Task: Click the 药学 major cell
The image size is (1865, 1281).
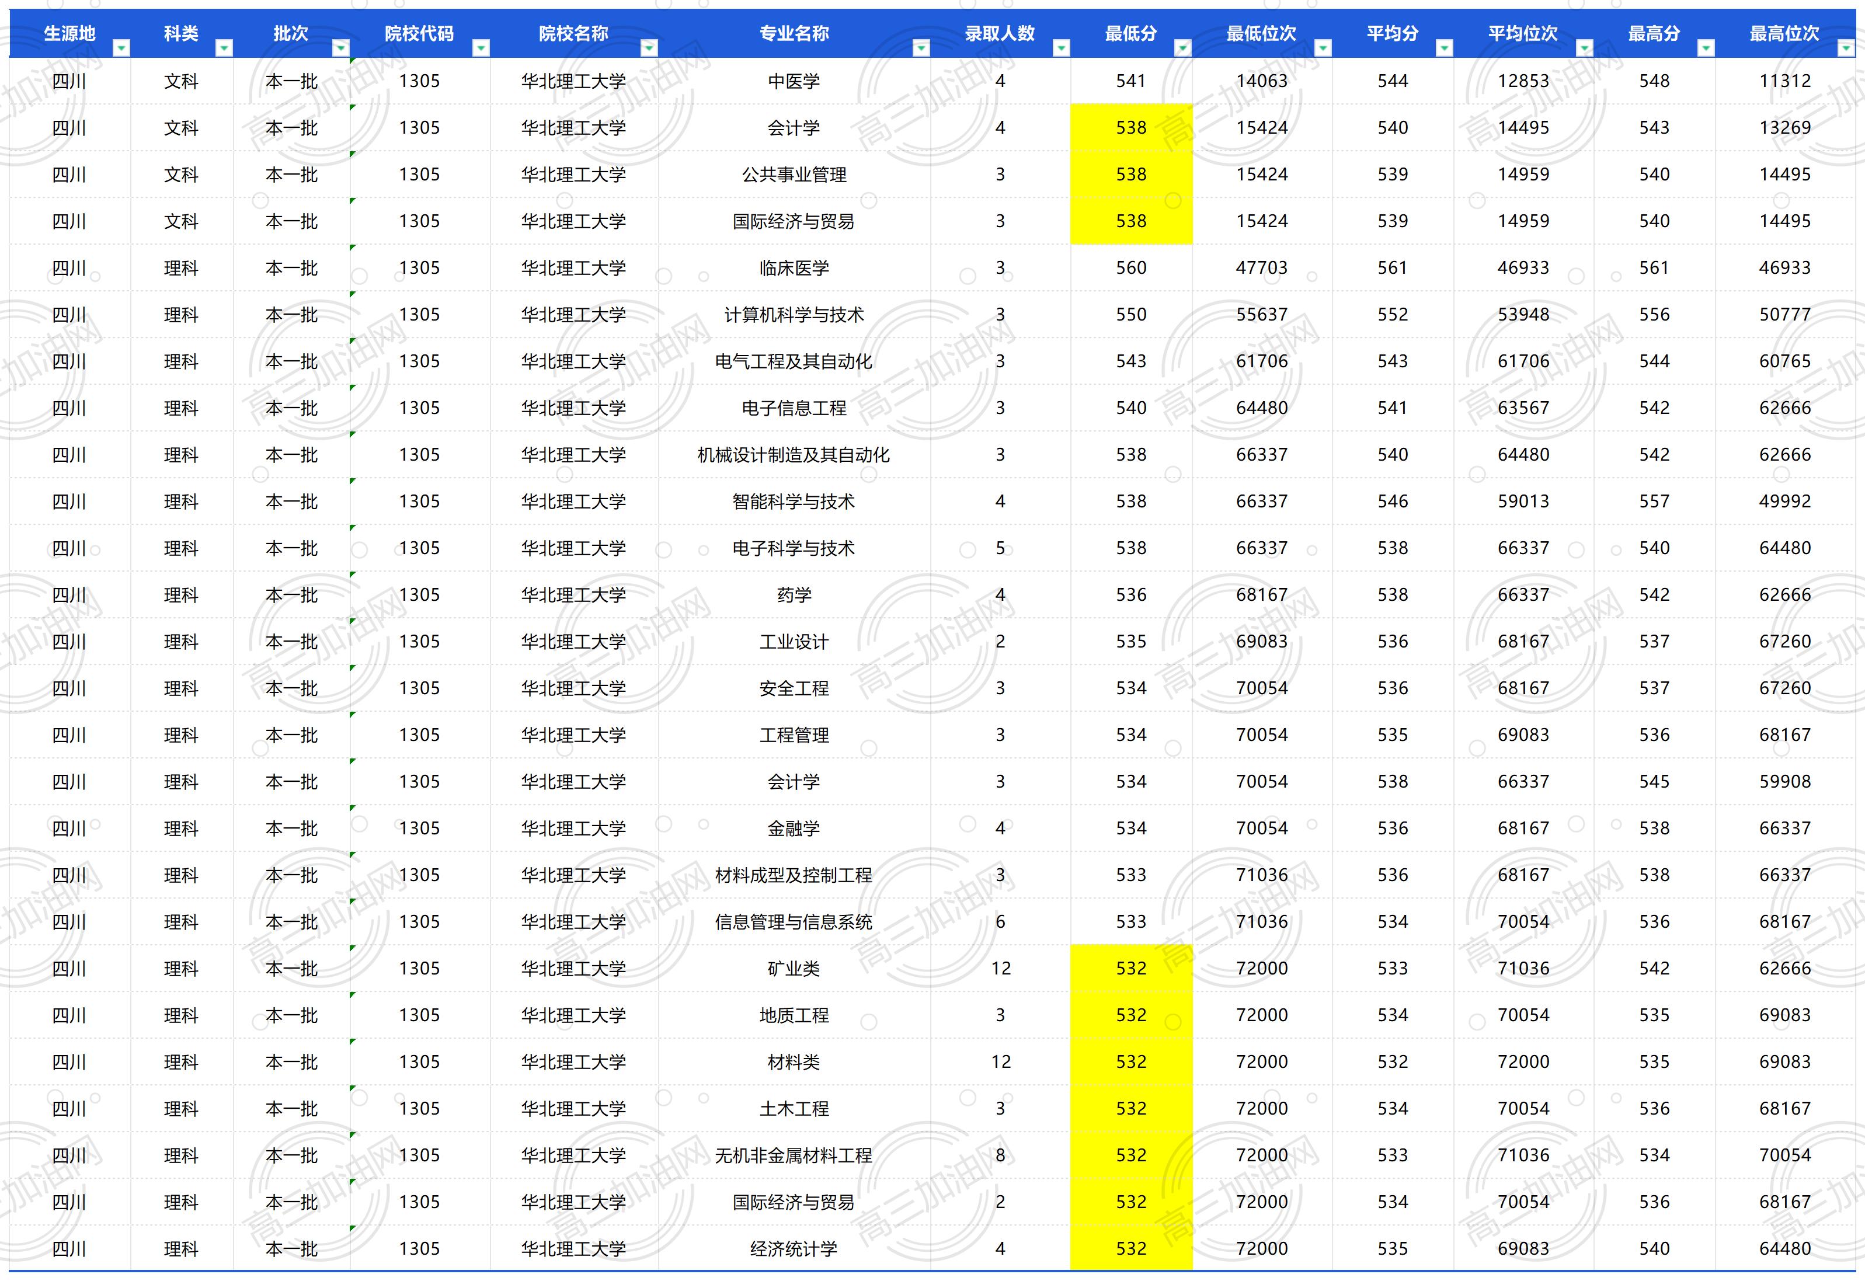Action: click(794, 595)
